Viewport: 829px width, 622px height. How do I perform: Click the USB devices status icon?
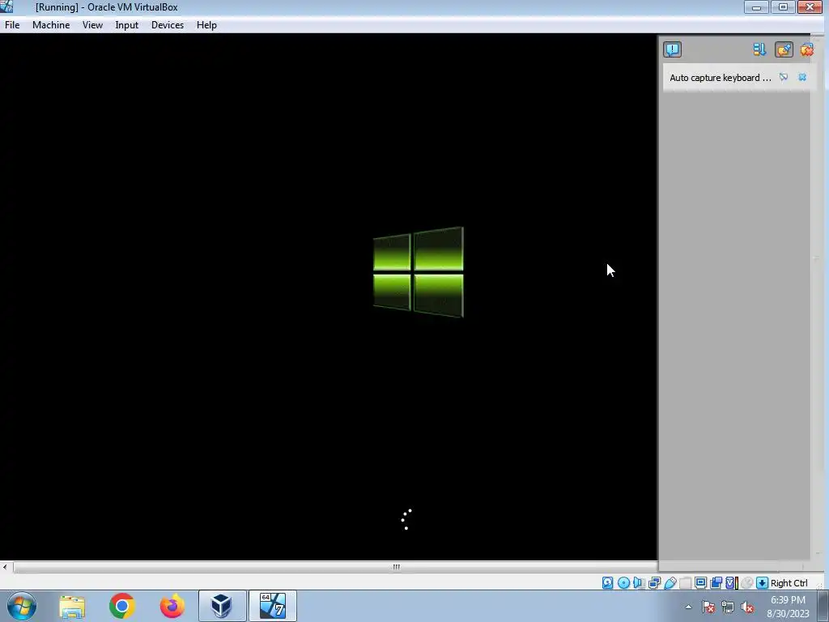670,583
